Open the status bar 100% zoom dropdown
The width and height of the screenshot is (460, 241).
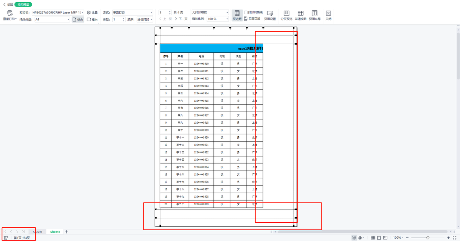click(x=398, y=238)
